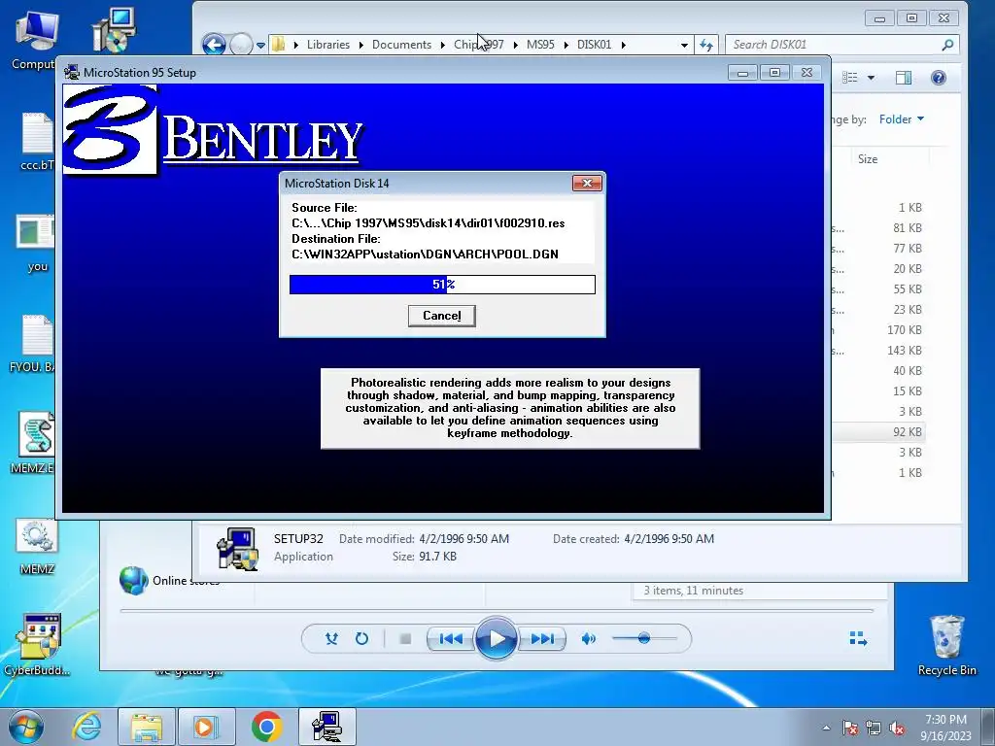Image resolution: width=995 pixels, height=746 pixels.
Task: Select Documents in the address breadcrumb
Action: [x=401, y=45]
